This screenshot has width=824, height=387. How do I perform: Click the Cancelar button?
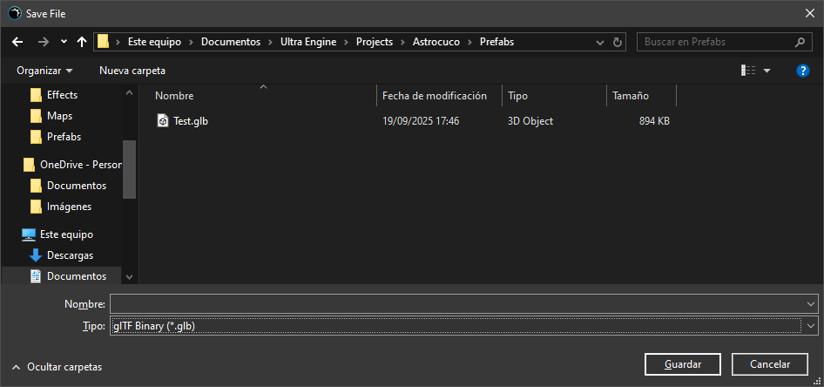pos(770,364)
